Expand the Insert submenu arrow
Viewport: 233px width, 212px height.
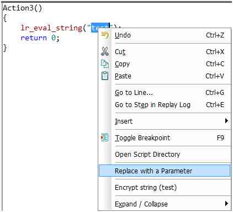click(226, 121)
